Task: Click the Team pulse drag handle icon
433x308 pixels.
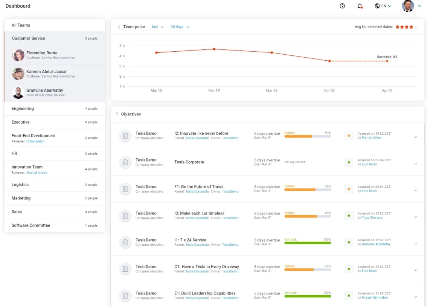Action: click(x=119, y=27)
